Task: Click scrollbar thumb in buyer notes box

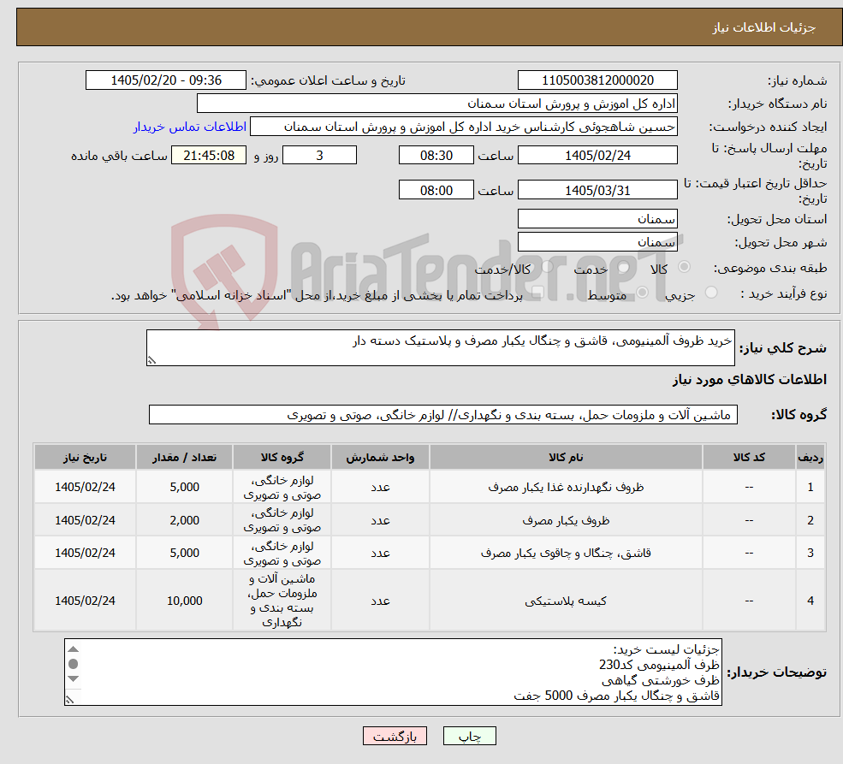Action: [x=74, y=664]
